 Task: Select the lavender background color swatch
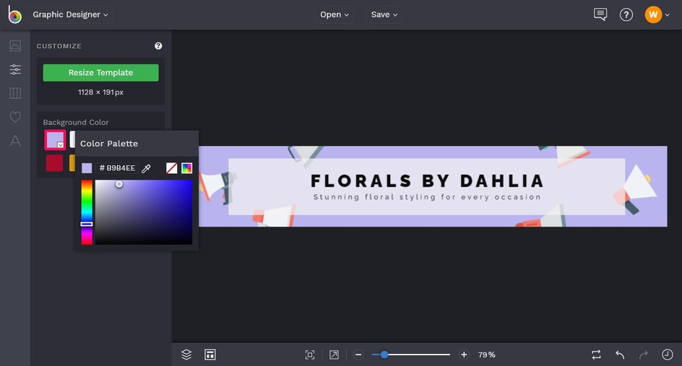[x=55, y=139]
